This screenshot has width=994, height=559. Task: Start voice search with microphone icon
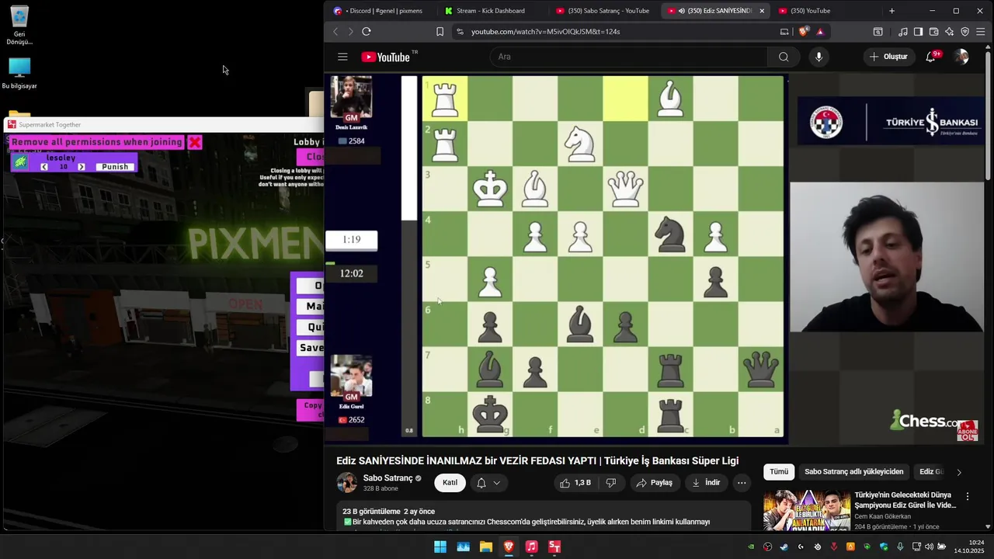click(818, 57)
